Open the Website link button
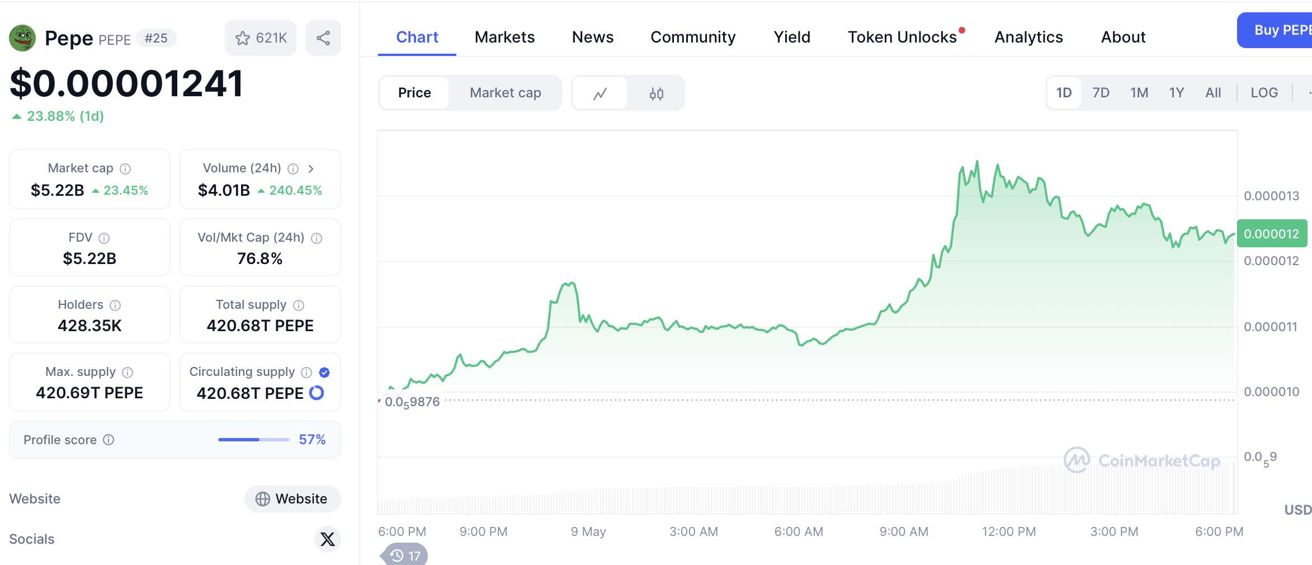The image size is (1312, 565). (x=292, y=499)
